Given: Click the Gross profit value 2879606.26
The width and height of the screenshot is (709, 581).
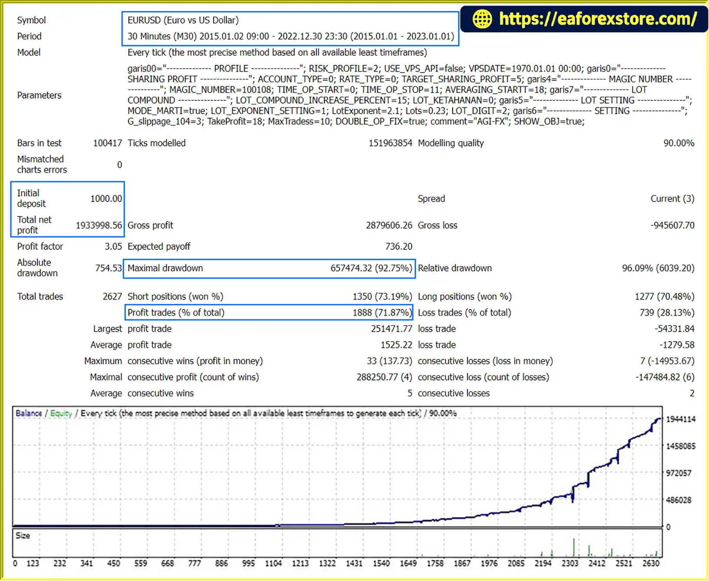Looking at the screenshot, I should coord(389,225).
